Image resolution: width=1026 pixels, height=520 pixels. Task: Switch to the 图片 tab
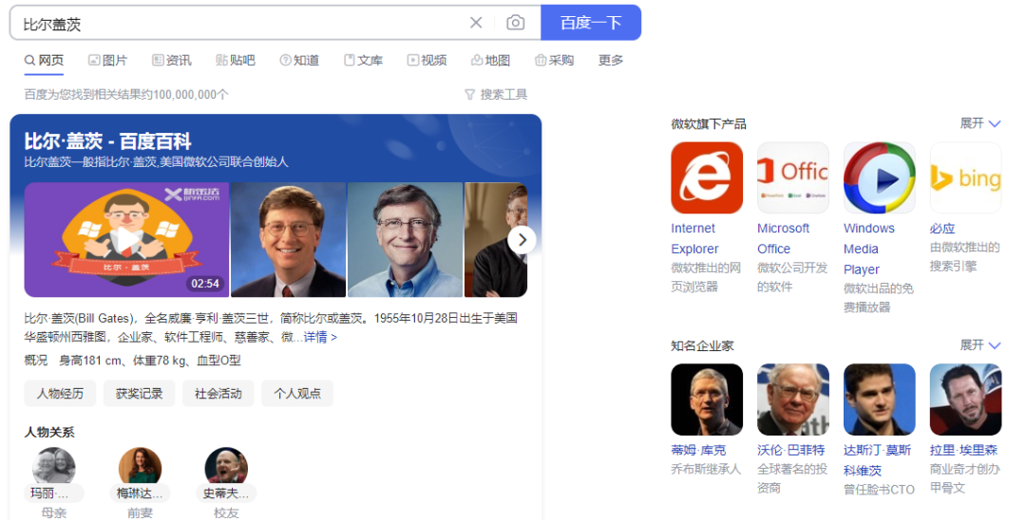point(108,60)
